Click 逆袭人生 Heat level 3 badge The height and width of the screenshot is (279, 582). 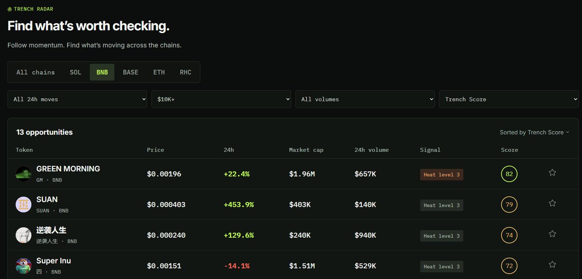[442, 236]
